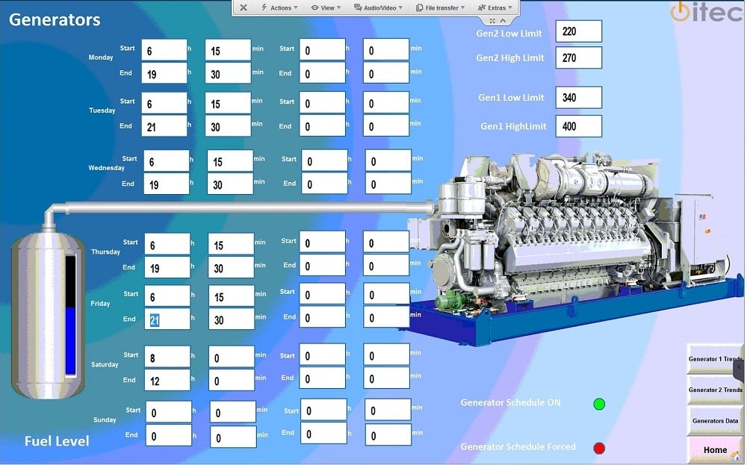The height and width of the screenshot is (465, 747).
Task: Toggle the red Generator Schedule Forced indicator
Action: point(599,449)
